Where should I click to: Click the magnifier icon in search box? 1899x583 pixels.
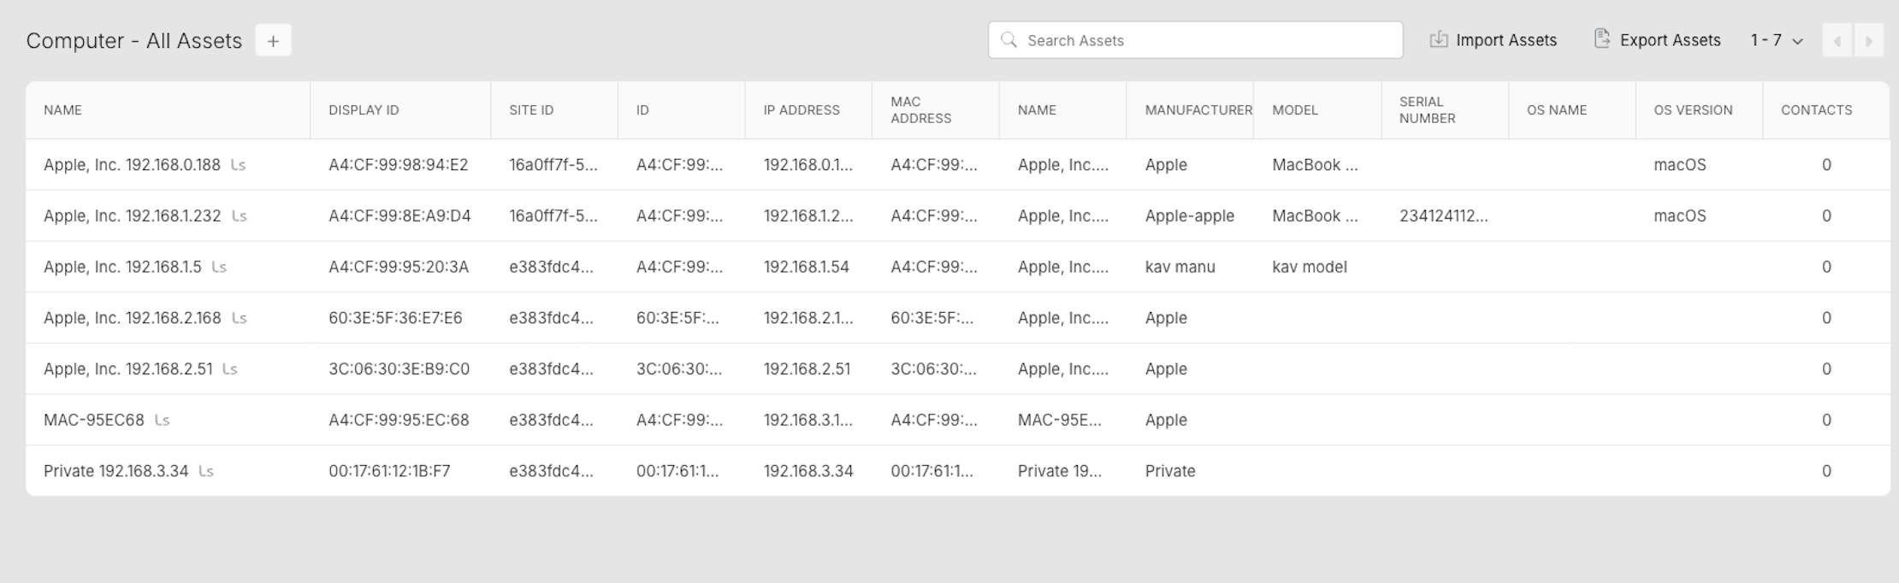pyautogui.click(x=1009, y=40)
